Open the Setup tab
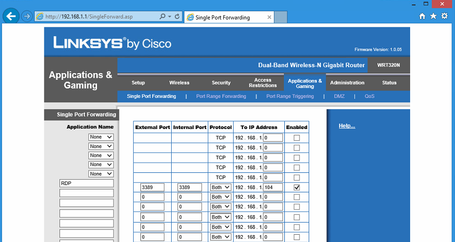The width and height of the screenshot is (455, 242). (138, 83)
